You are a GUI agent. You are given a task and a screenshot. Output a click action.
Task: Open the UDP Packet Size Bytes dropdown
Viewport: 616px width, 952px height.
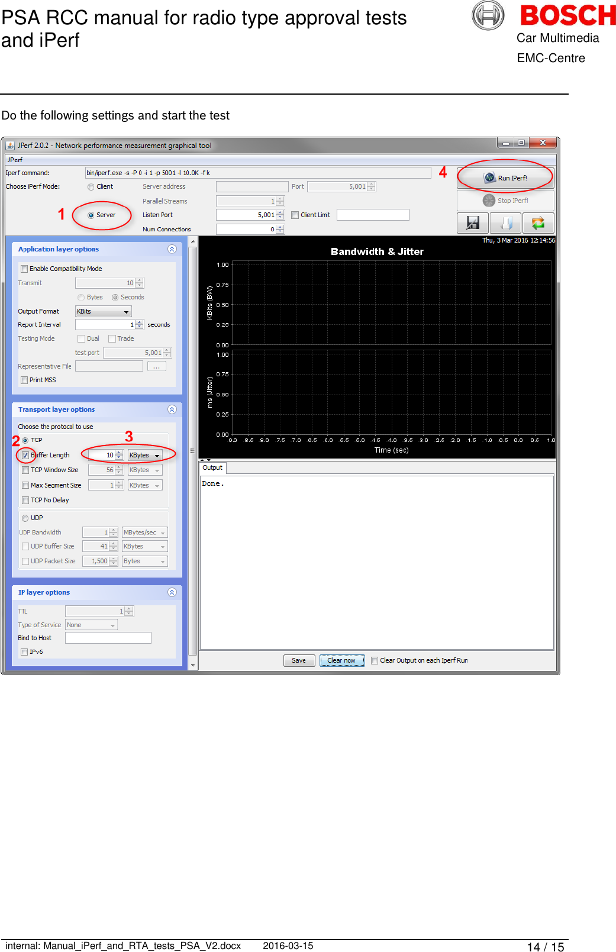click(x=144, y=561)
